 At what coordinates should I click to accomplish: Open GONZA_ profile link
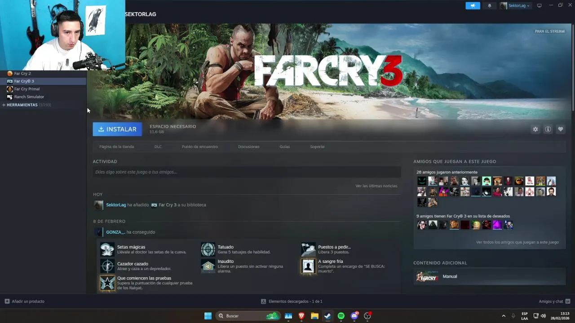coord(115,232)
